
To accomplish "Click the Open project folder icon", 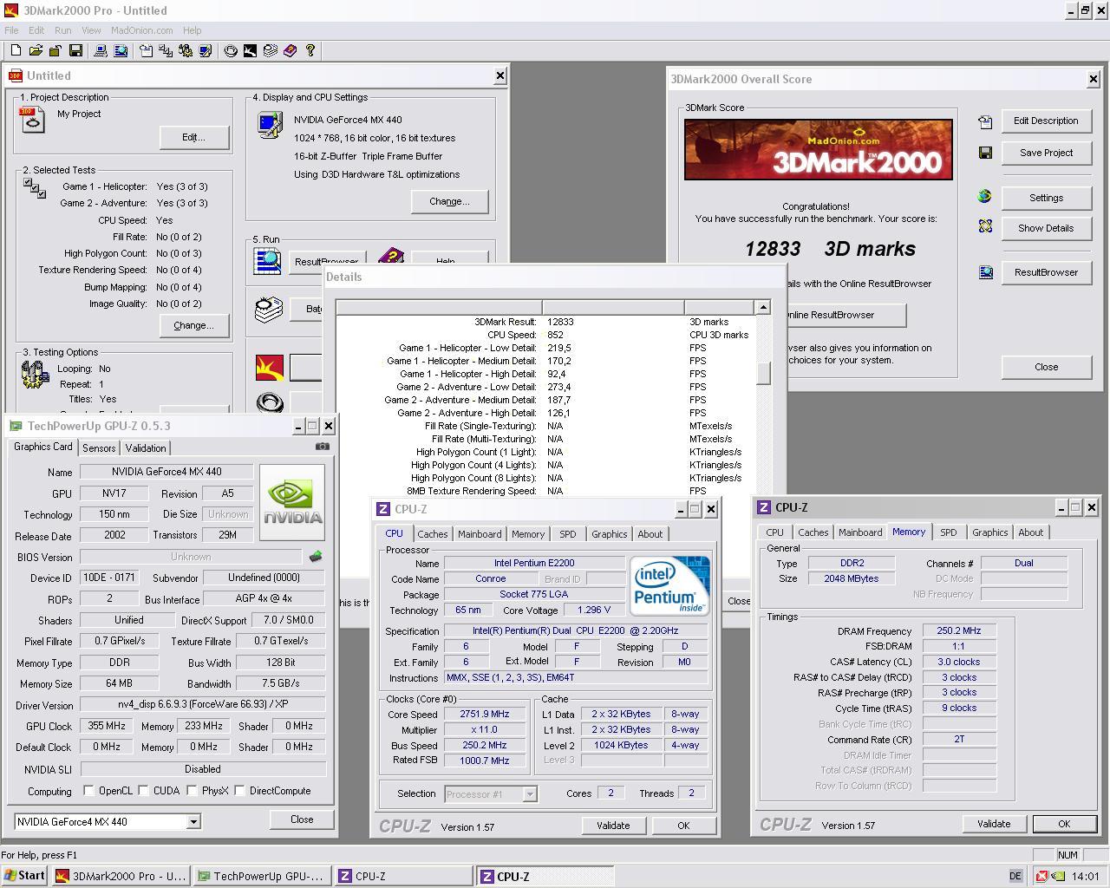I will (x=36, y=51).
